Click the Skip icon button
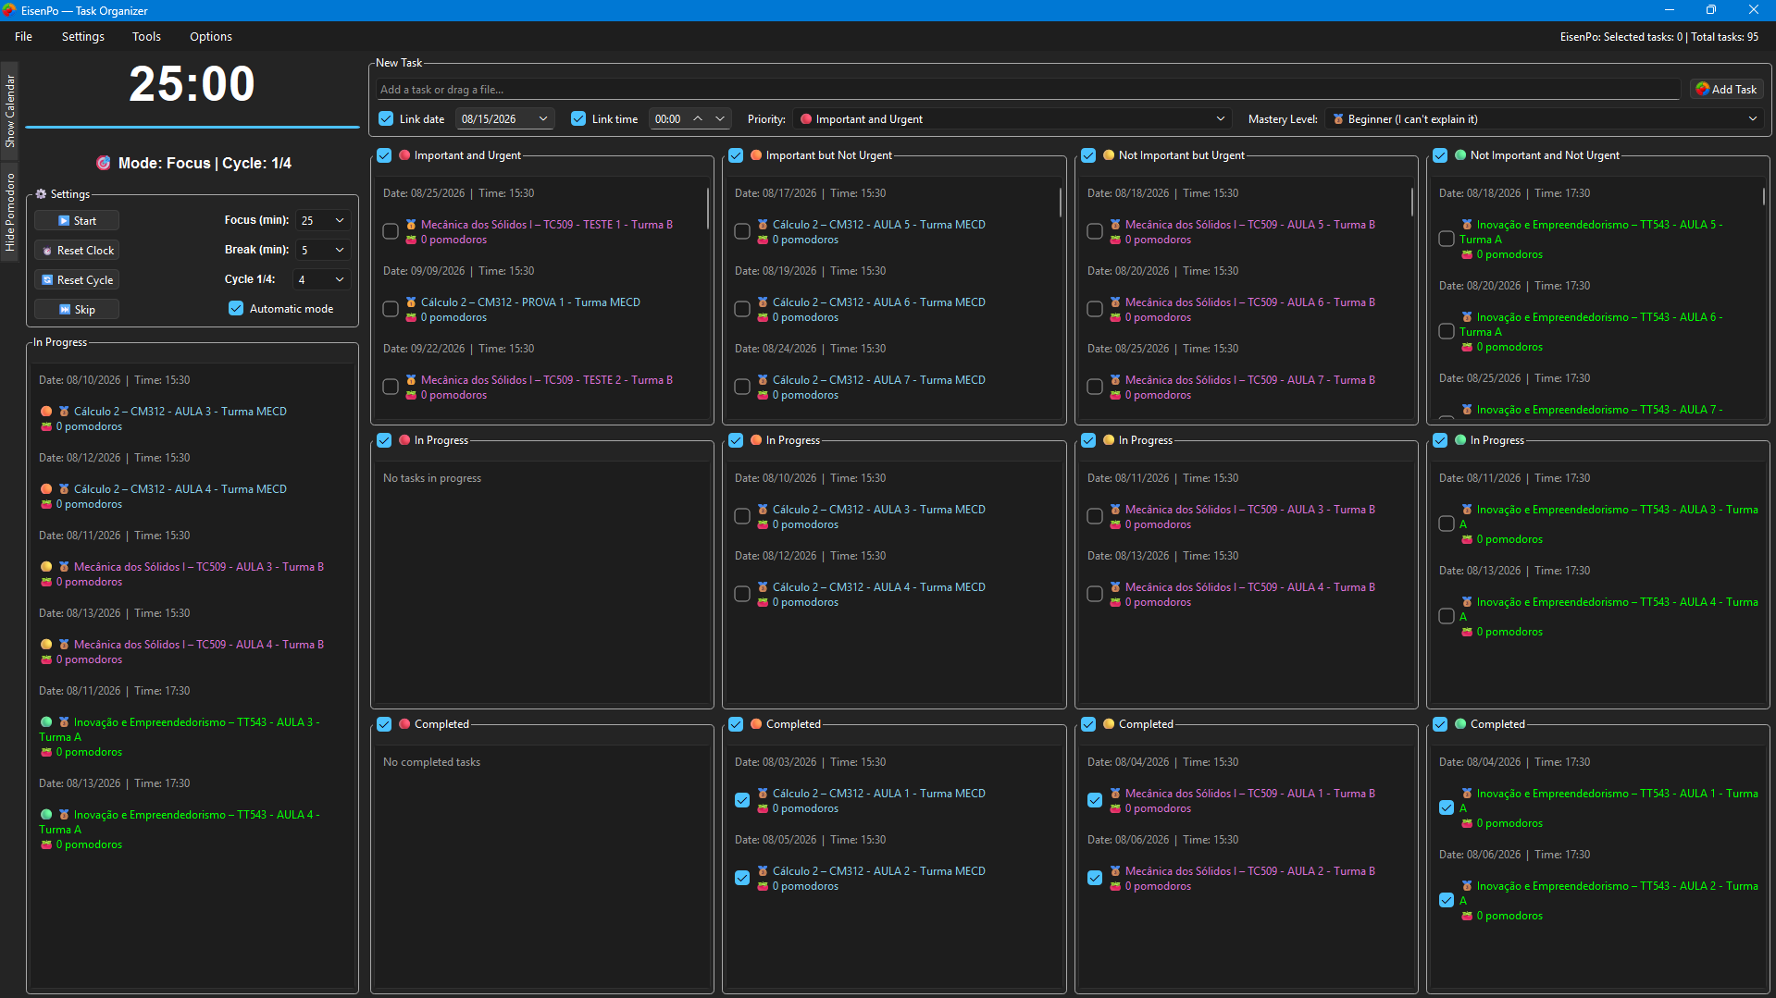 [64, 310]
